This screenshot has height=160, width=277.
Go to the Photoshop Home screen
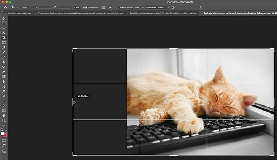tap(6, 7)
